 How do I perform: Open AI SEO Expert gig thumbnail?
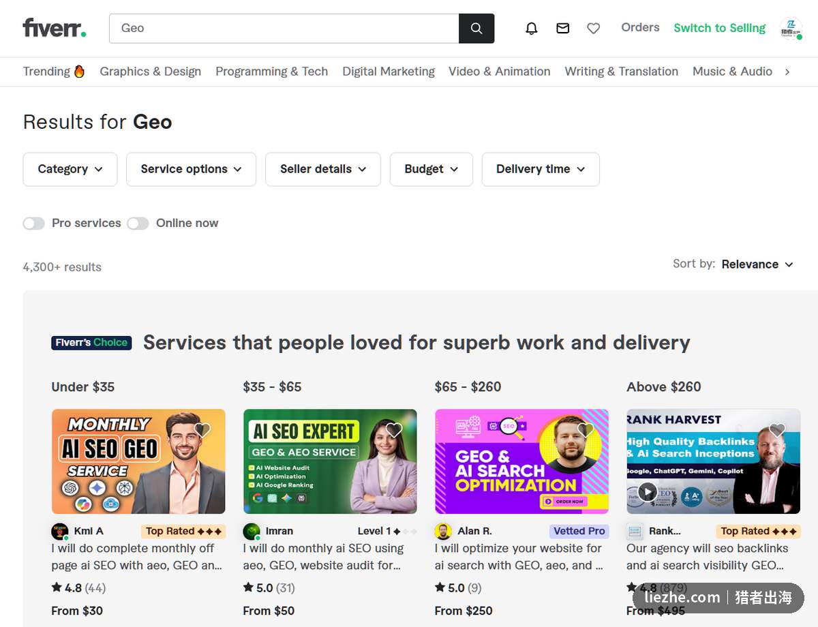click(330, 461)
